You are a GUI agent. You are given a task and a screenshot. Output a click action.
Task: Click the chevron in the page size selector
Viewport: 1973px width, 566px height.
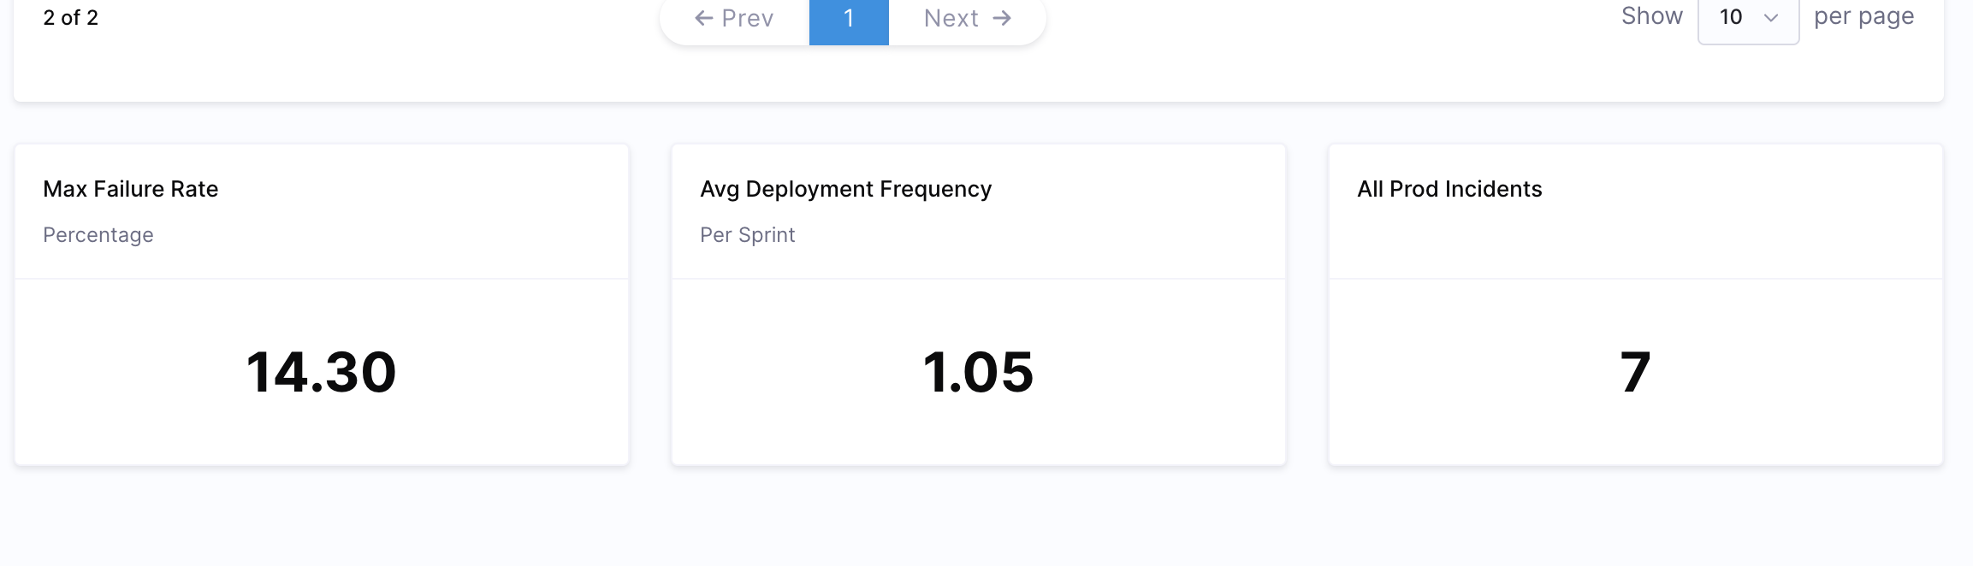click(1771, 18)
